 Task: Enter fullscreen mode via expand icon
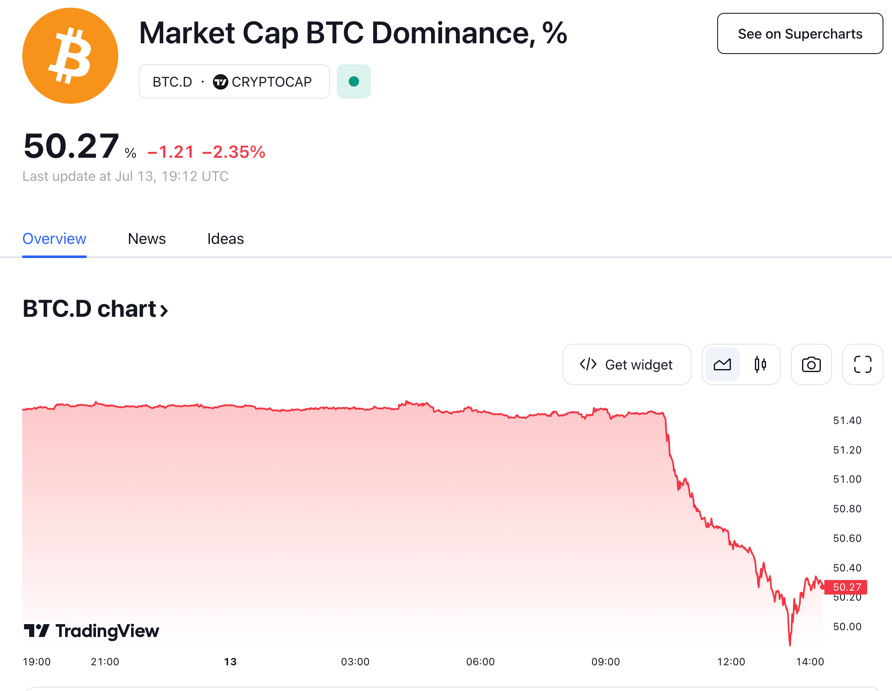click(x=862, y=364)
